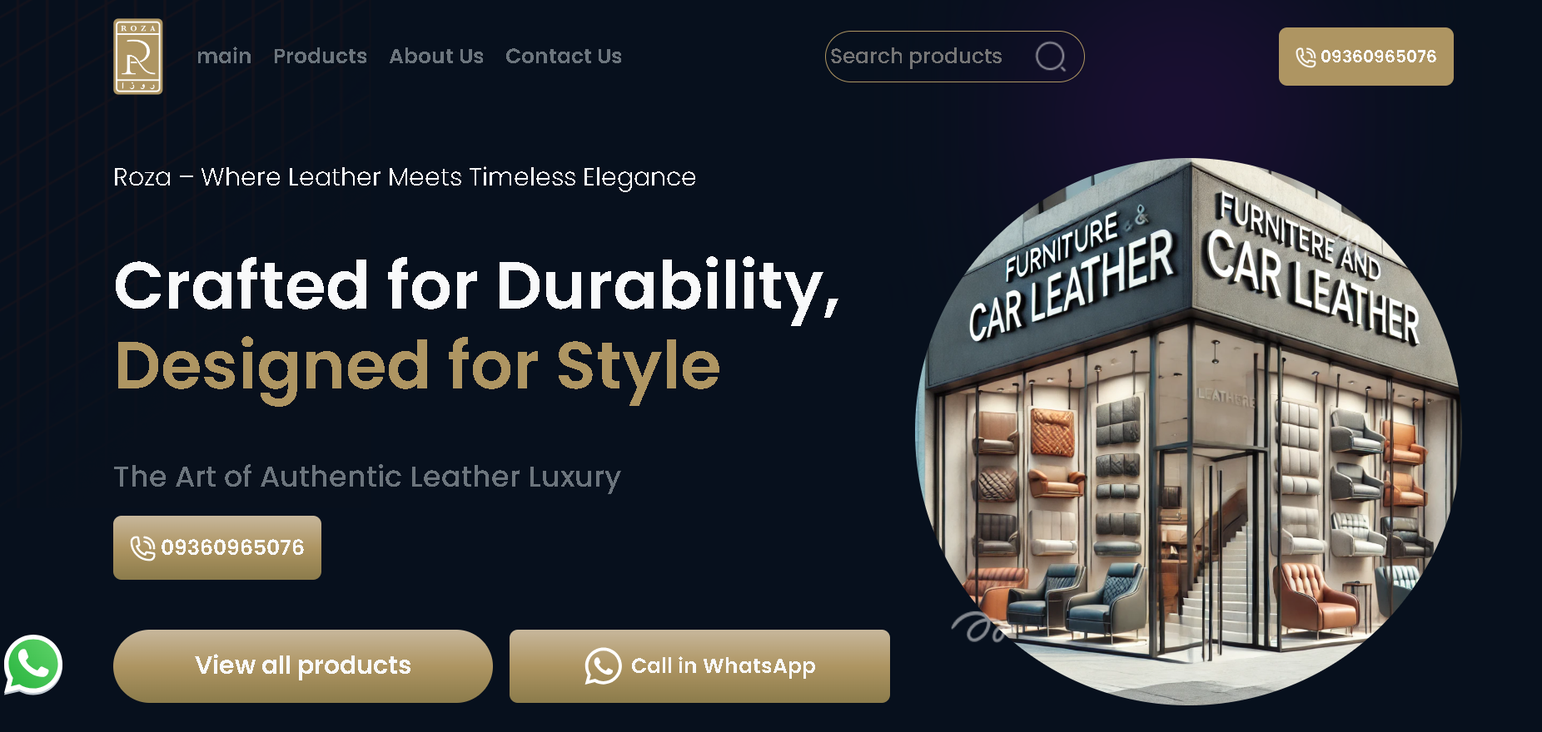Click phone icon in header call button
The width and height of the screenshot is (1542, 732).
pyautogui.click(x=1306, y=57)
